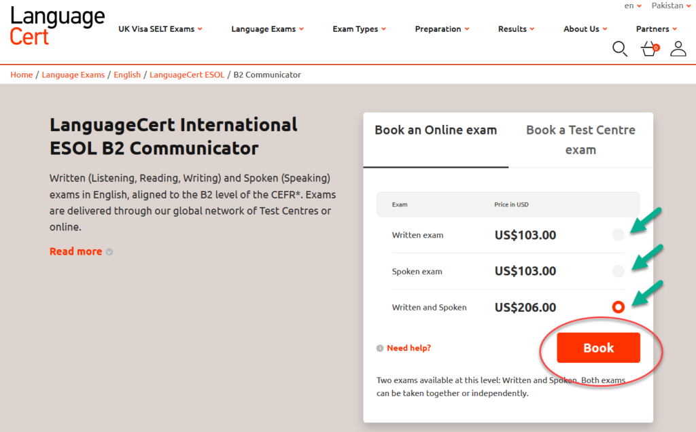696x432 pixels.
Task: Click the Written and Spoken price US$206.00
Action: click(x=525, y=308)
